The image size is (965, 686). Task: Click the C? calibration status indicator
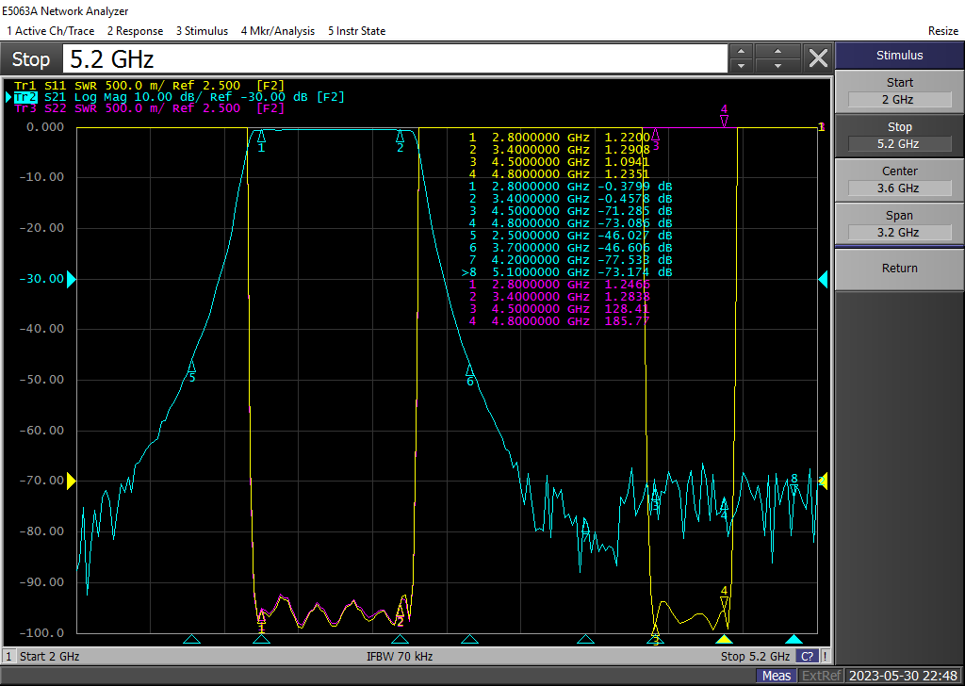coord(807,656)
